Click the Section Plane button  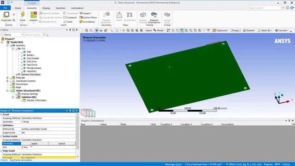click(88, 18)
